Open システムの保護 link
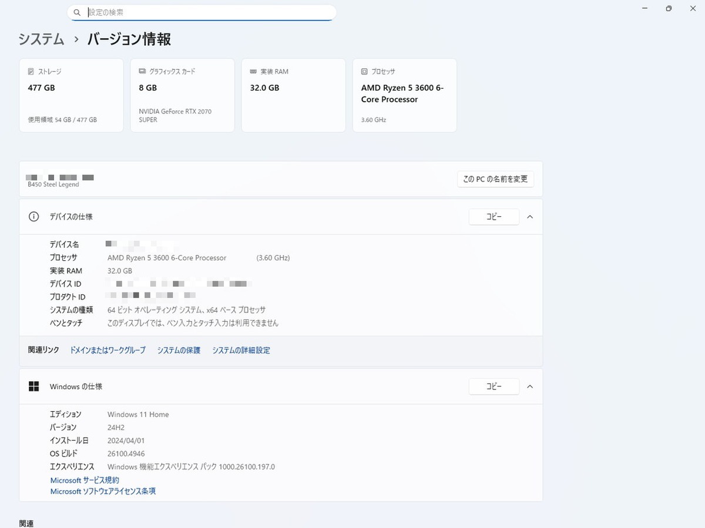This screenshot has height=528, width=705. (x=179, y=350)
